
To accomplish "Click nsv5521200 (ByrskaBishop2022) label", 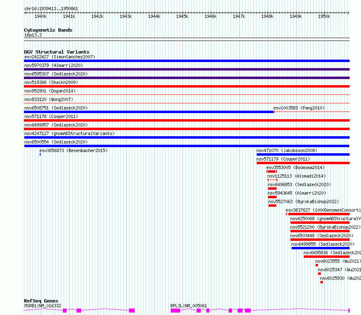I will click(x=325, y=227).
